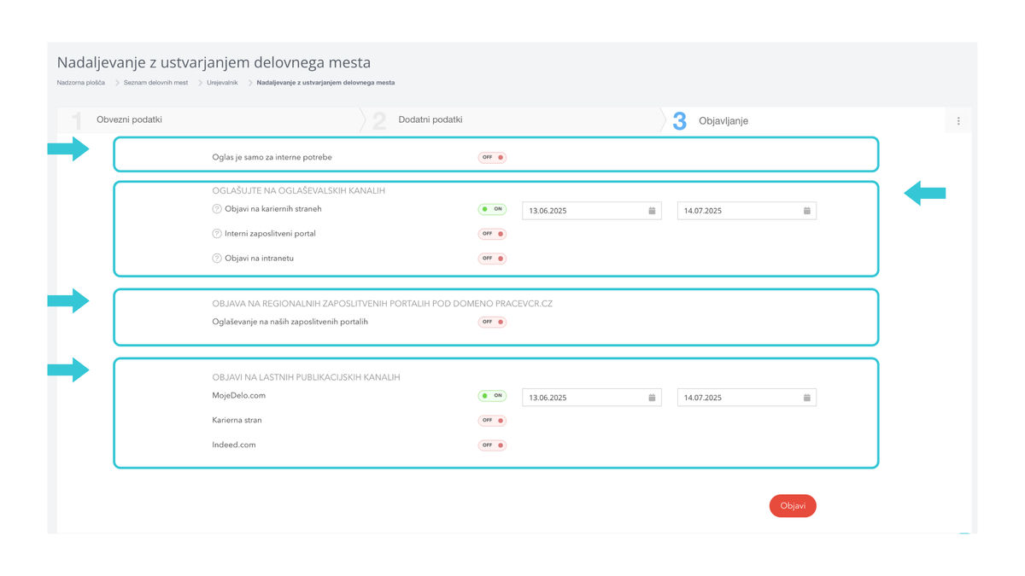
Task: Enable Objavi na intranetu switch
Action: 492,259
